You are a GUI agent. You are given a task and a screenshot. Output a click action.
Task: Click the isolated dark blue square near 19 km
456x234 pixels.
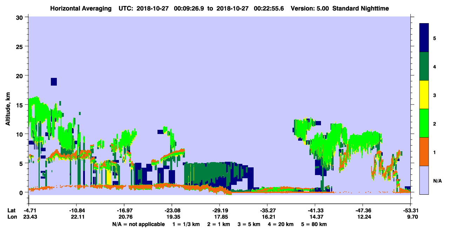click(x=54, y=81)
